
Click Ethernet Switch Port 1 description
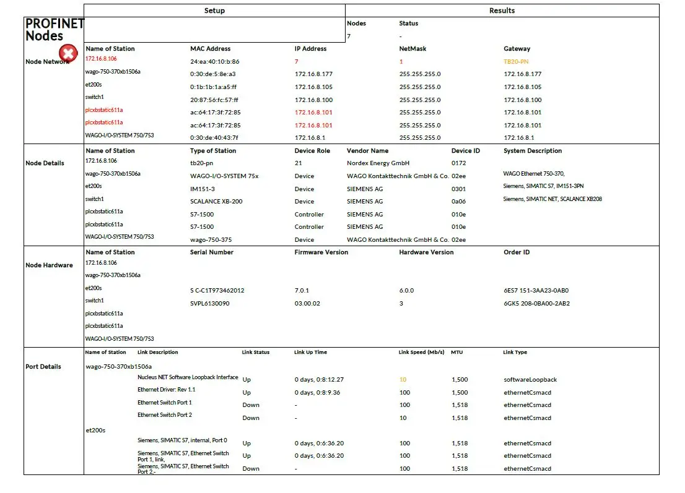165,403
